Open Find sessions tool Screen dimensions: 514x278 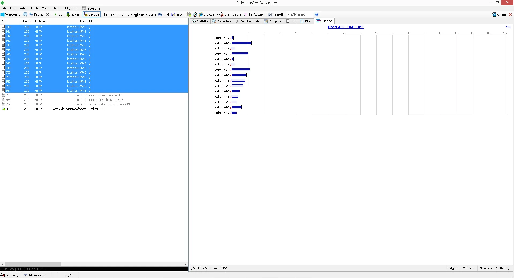point(163,14)
